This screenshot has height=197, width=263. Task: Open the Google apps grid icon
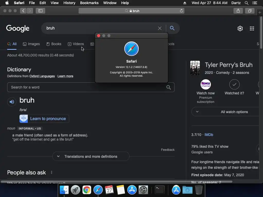pos(252,28)
